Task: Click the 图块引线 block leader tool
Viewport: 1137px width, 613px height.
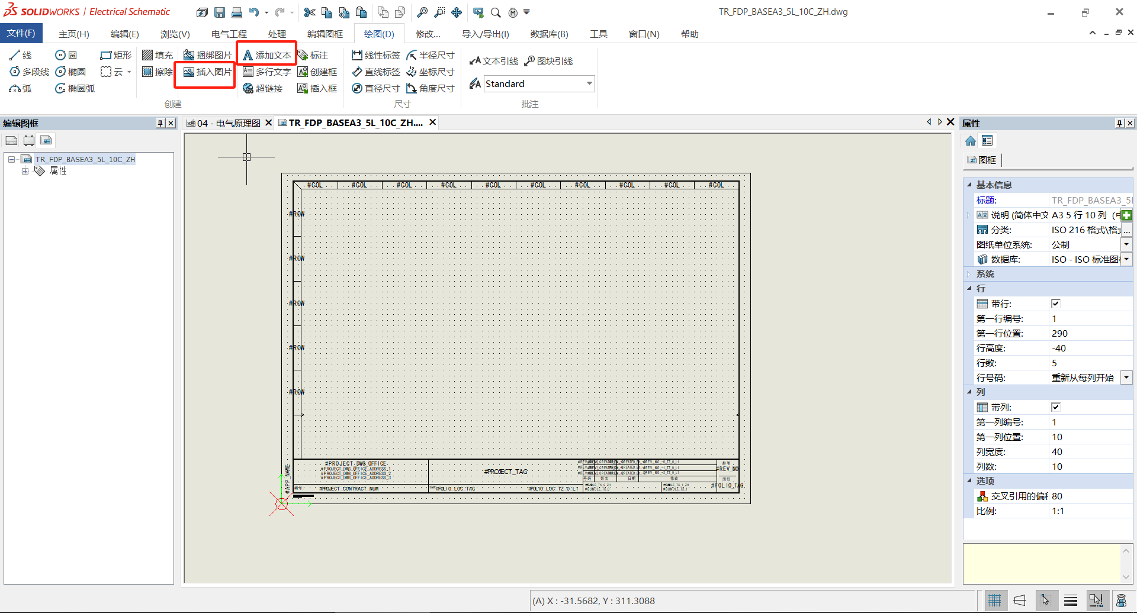Action: click(x=549, y=61)
